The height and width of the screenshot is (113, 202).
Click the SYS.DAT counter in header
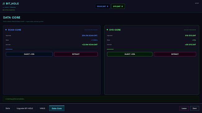[118, 6]
